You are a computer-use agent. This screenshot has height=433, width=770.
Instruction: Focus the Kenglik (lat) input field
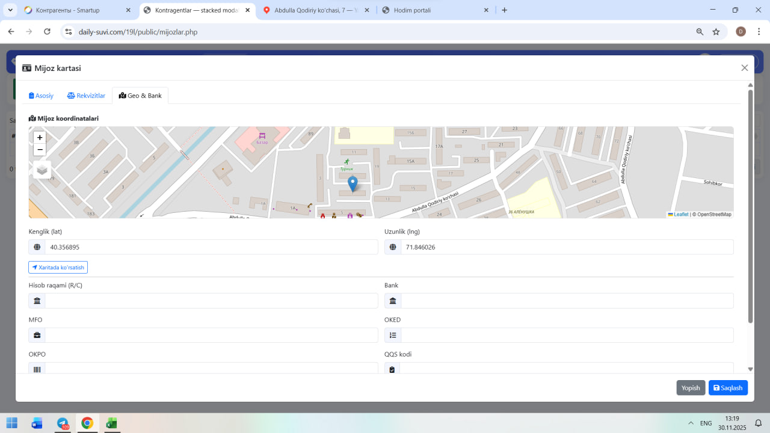pos(211,247)
